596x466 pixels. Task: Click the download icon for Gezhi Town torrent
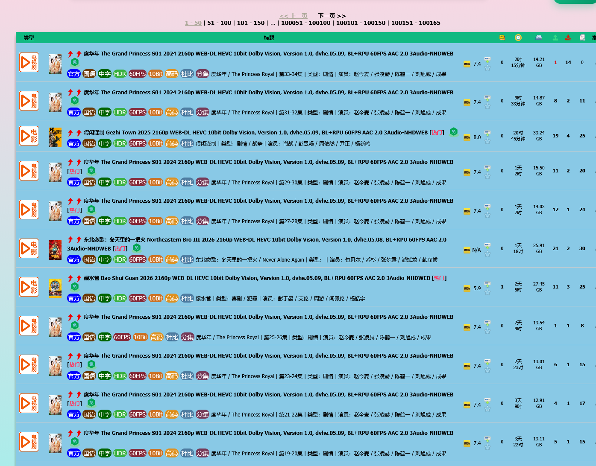(x=487, y=134)
